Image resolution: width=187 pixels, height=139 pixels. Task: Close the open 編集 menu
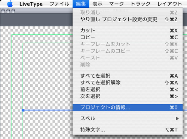pos(81,4)
